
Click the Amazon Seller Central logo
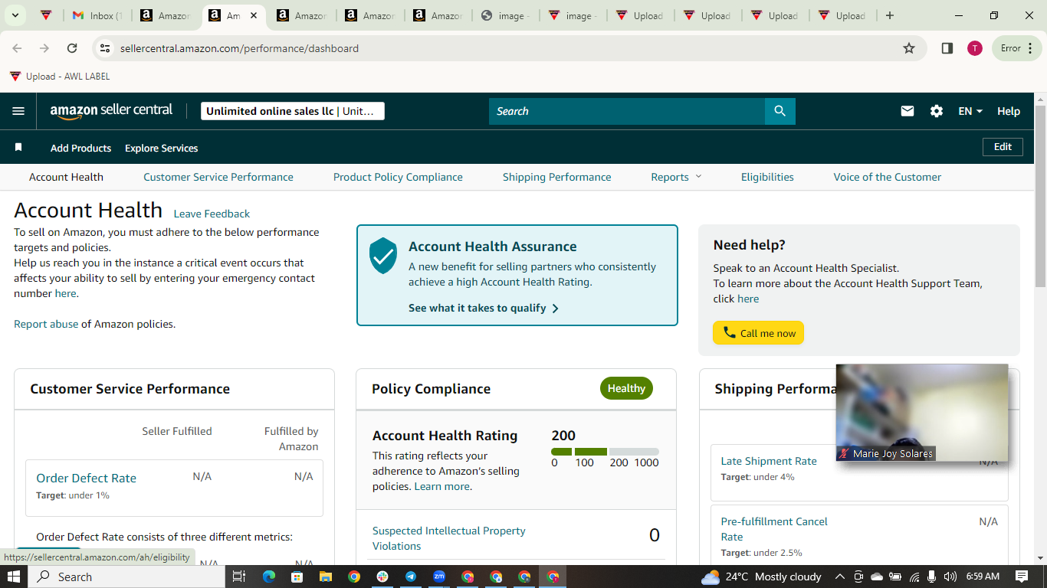pyautogui.click(x=111, y=111)
